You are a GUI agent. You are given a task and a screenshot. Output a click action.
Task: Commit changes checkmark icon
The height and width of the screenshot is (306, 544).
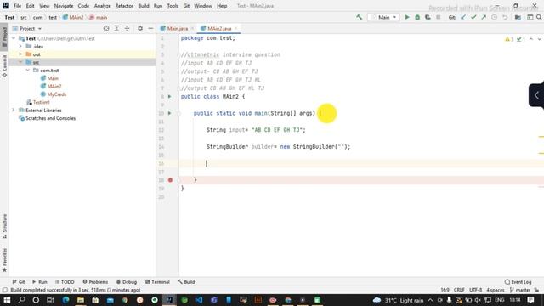click(473, 17)
